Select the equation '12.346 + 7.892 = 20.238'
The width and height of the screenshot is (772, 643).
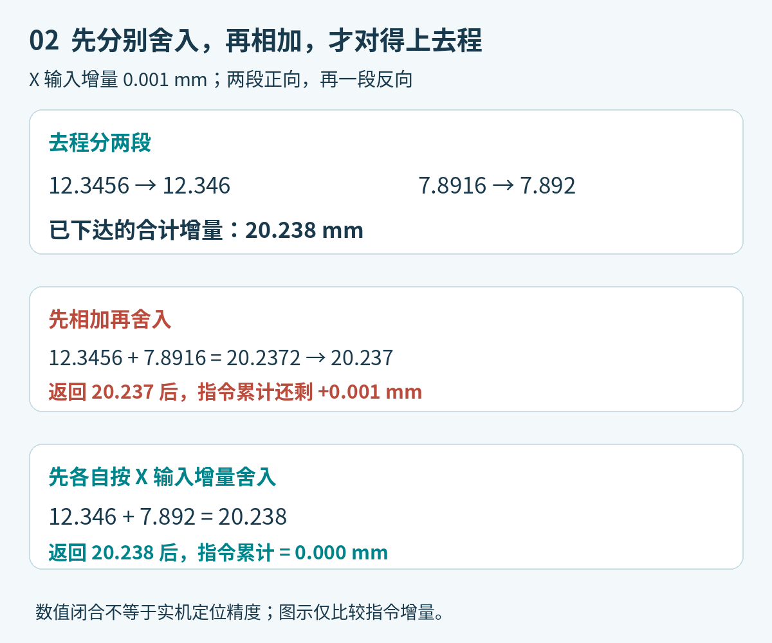tap(168, 516)
